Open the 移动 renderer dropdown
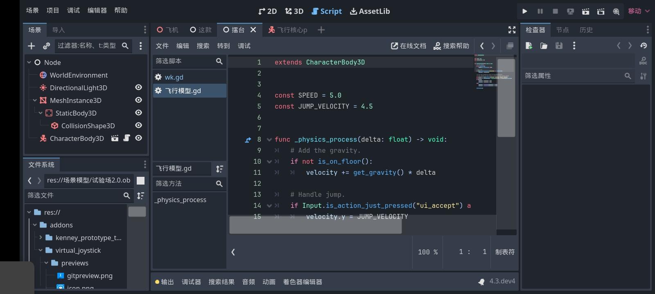The image size is (655, 294). 639,11
